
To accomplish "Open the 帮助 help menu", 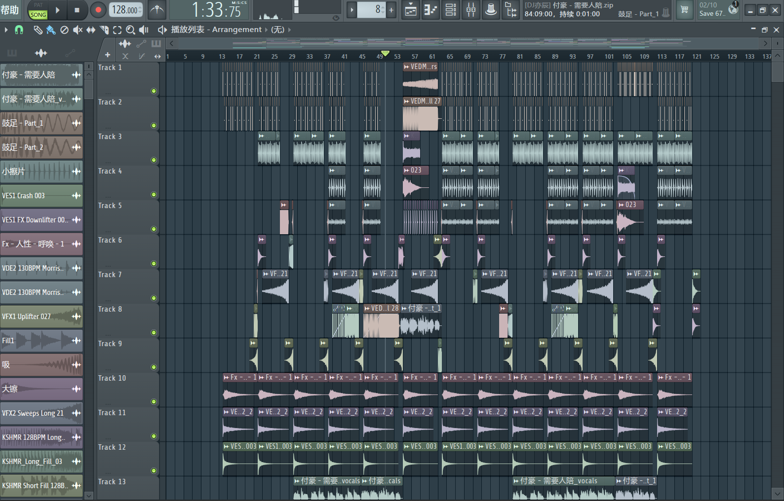I will [x=9, y=10].
